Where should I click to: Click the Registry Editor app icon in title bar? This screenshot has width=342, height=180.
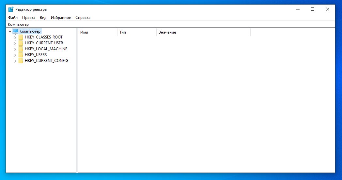point(11,9)
